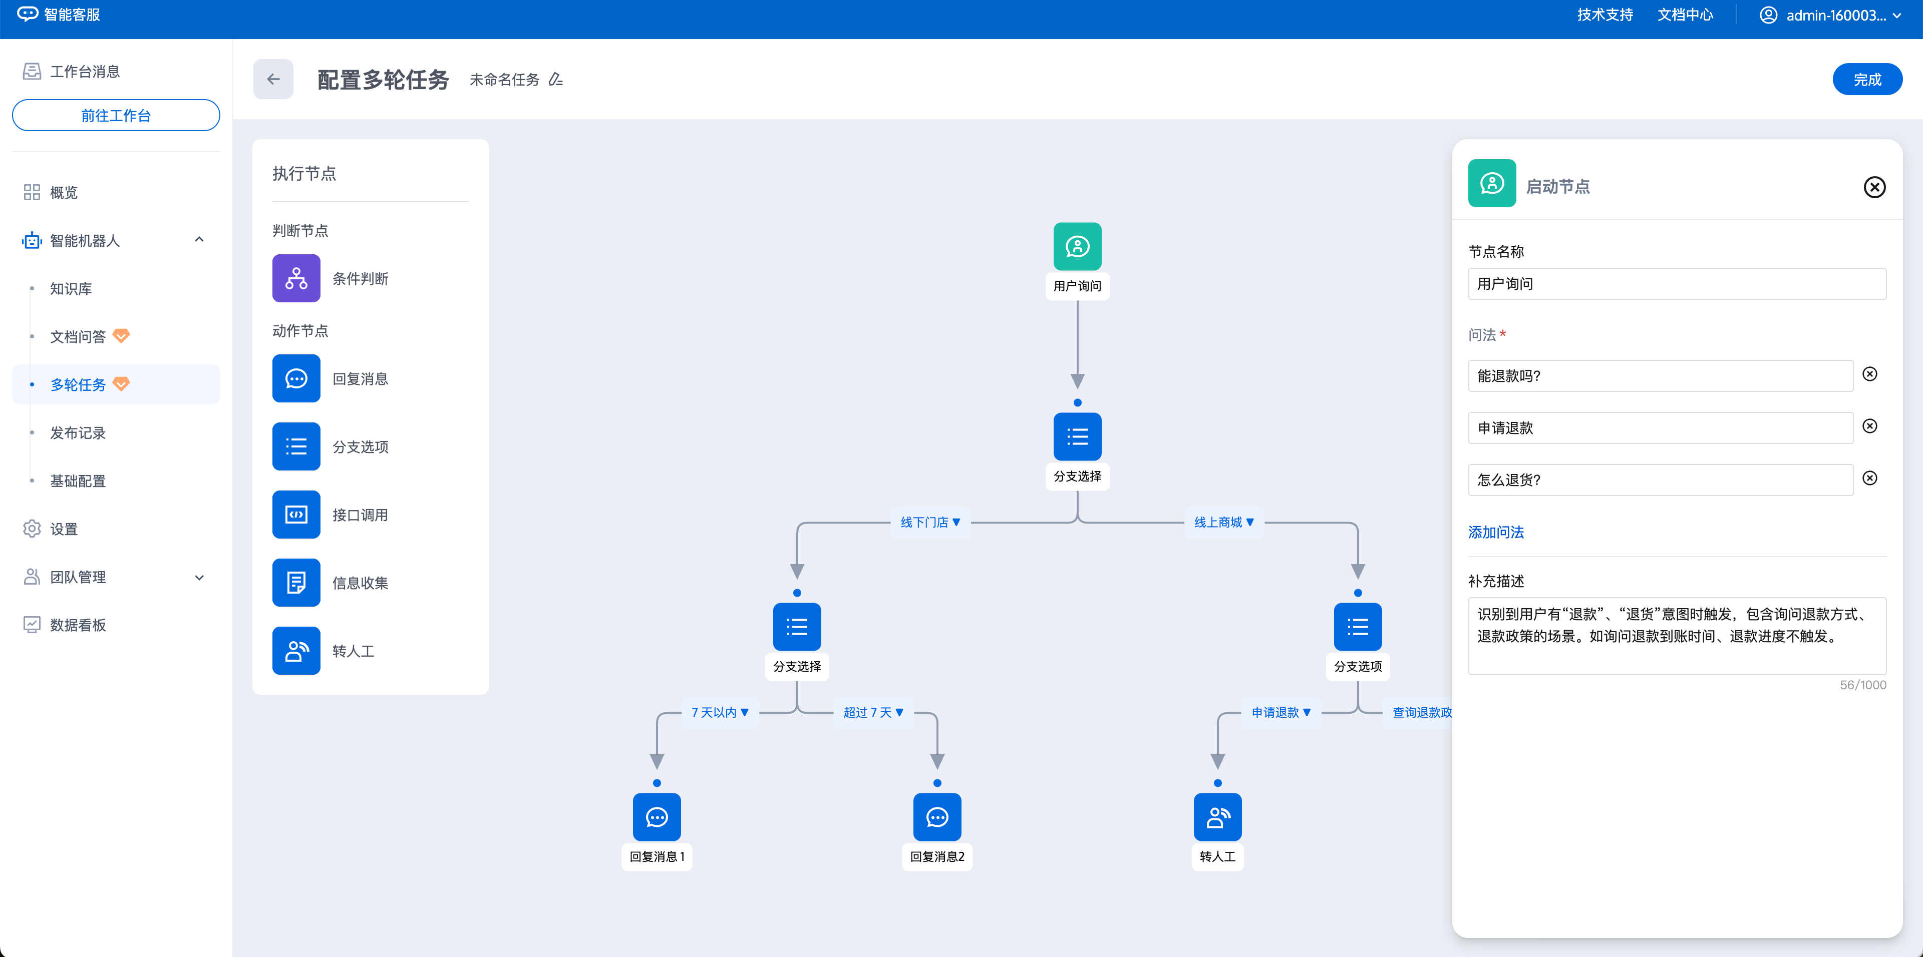Open the 线下门店 branch dropdown

[930, 522]
